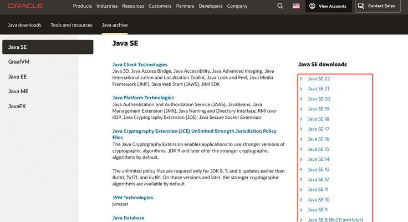Click the chevron beside Java SE 12
This screenshot has height=222, width=408.
pos(301,179)
